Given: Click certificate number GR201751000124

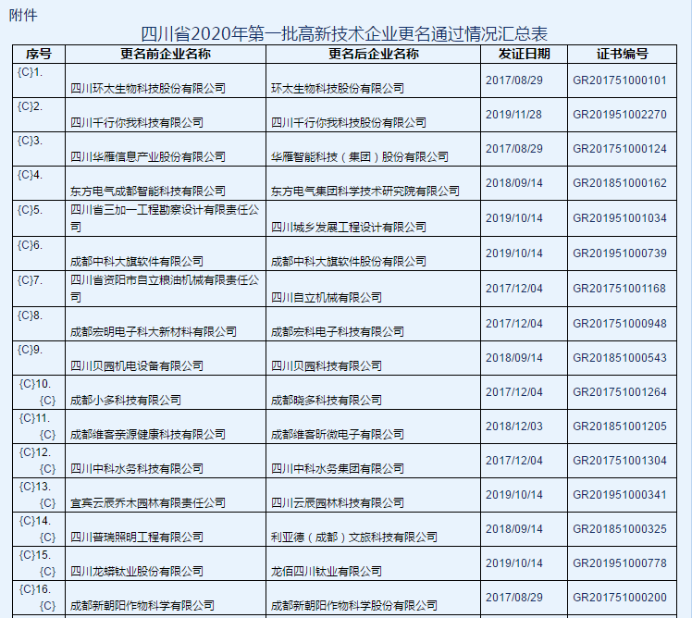Looking at the screenshot, I should point(620,149).
